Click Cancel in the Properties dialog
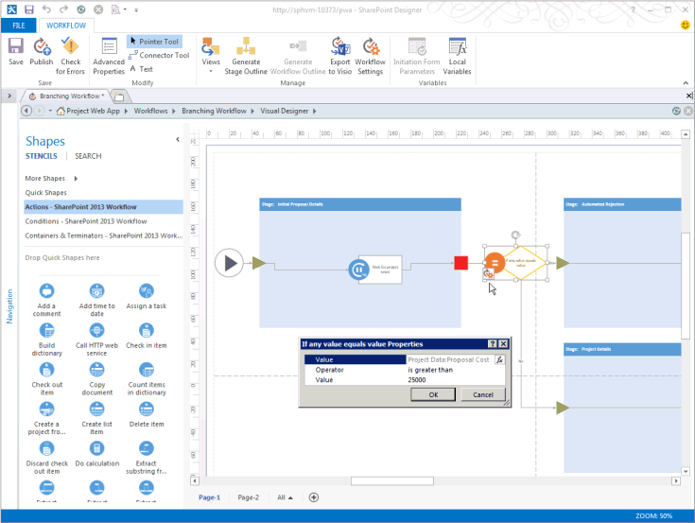The image size is (695, 523). [483, 394]
